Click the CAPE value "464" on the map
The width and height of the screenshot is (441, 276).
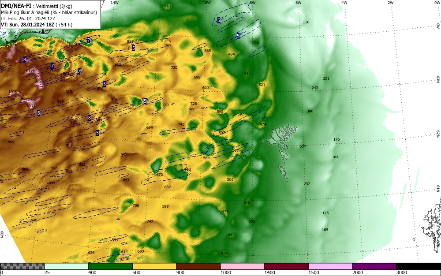pyautogui.click(x=167, y=7)
